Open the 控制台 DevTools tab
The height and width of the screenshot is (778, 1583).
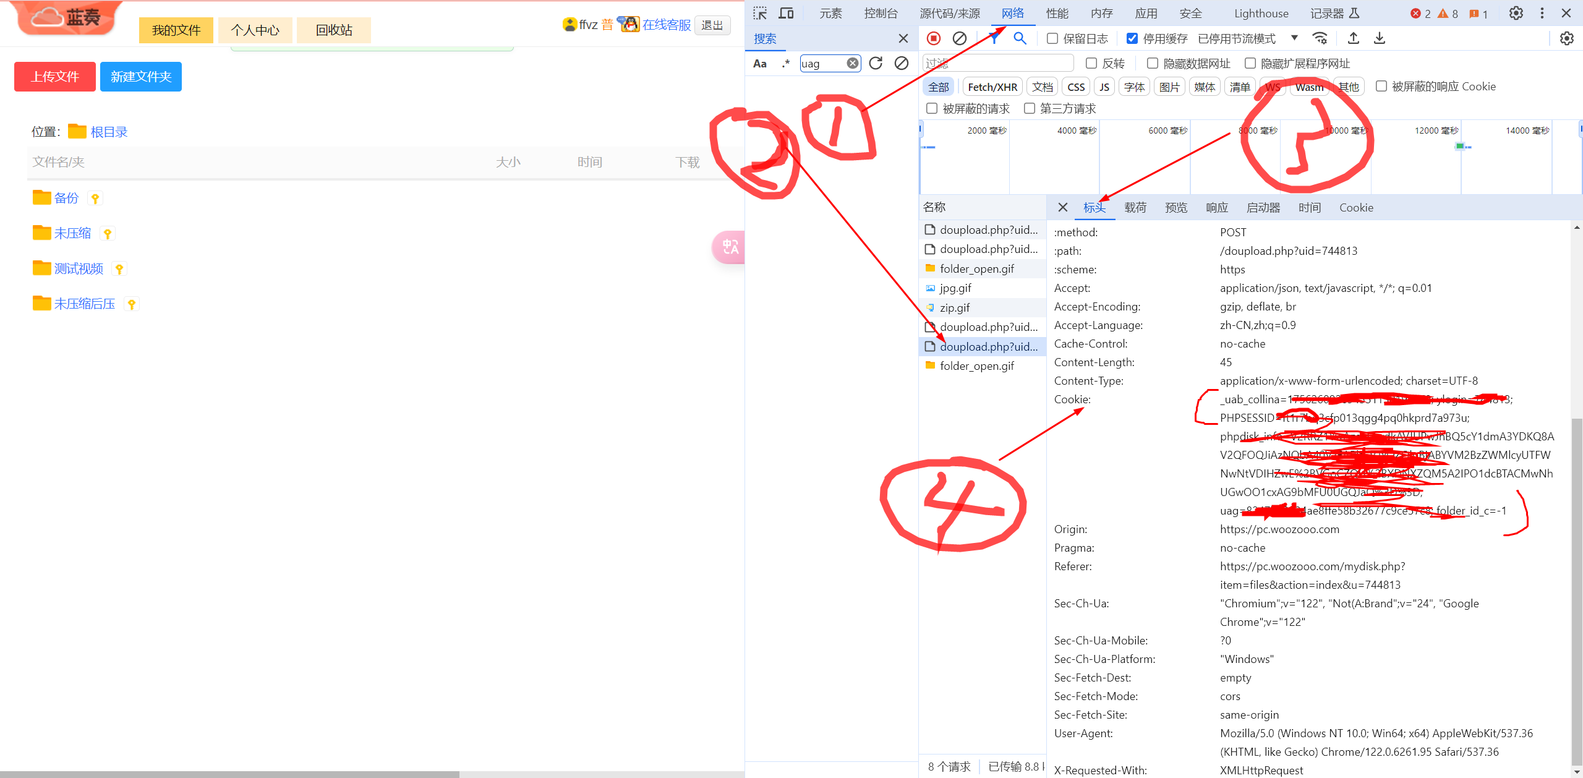881,13
